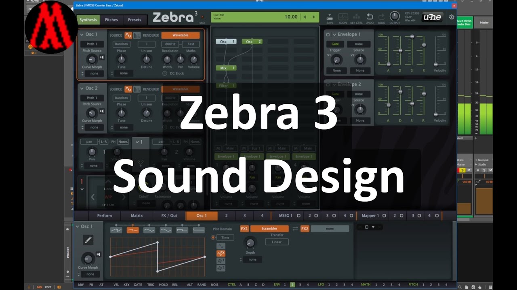Open Osc 1 Pitch 1 source dropdown

[x=92, y=44]
